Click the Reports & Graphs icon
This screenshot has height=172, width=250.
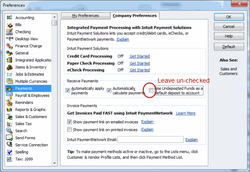[x=10, y=110]
